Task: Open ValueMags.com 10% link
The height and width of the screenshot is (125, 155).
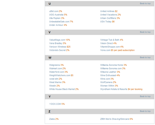Action: pyautogui.click(x=60, y=40)
